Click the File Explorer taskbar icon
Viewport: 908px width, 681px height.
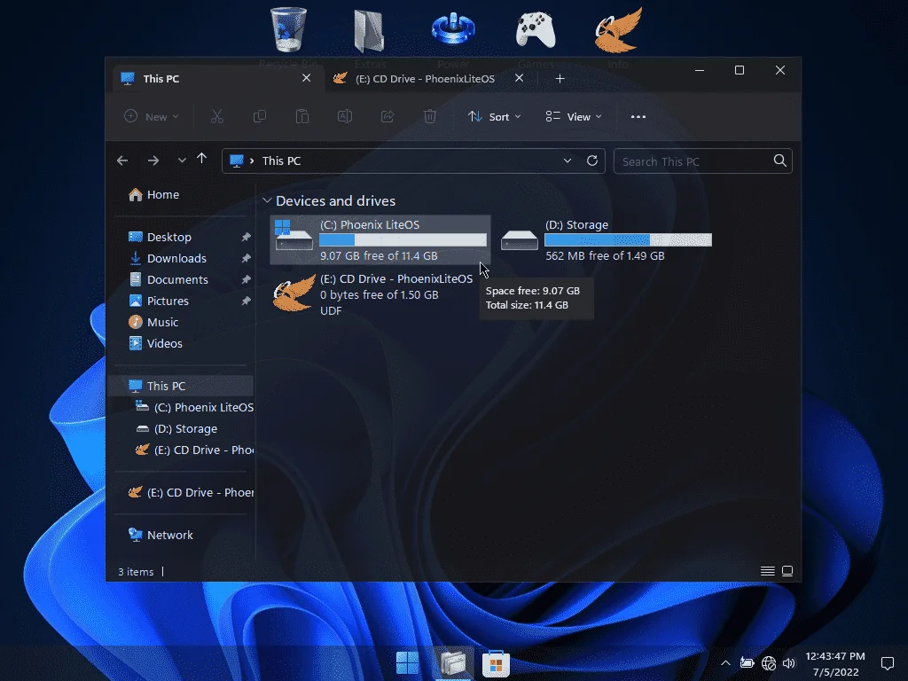(453, 663)
